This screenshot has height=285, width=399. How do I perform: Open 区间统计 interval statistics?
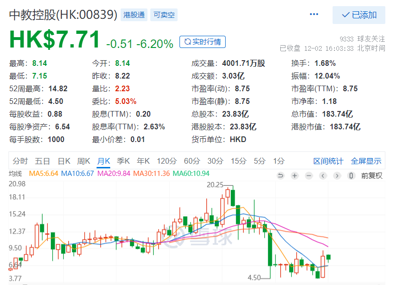(328, 161)
